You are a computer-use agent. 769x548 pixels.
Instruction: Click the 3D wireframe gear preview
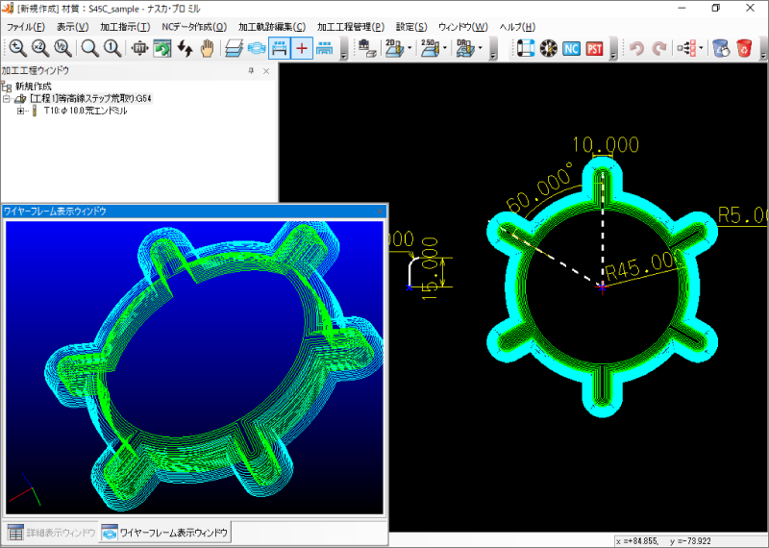(194, 367)
